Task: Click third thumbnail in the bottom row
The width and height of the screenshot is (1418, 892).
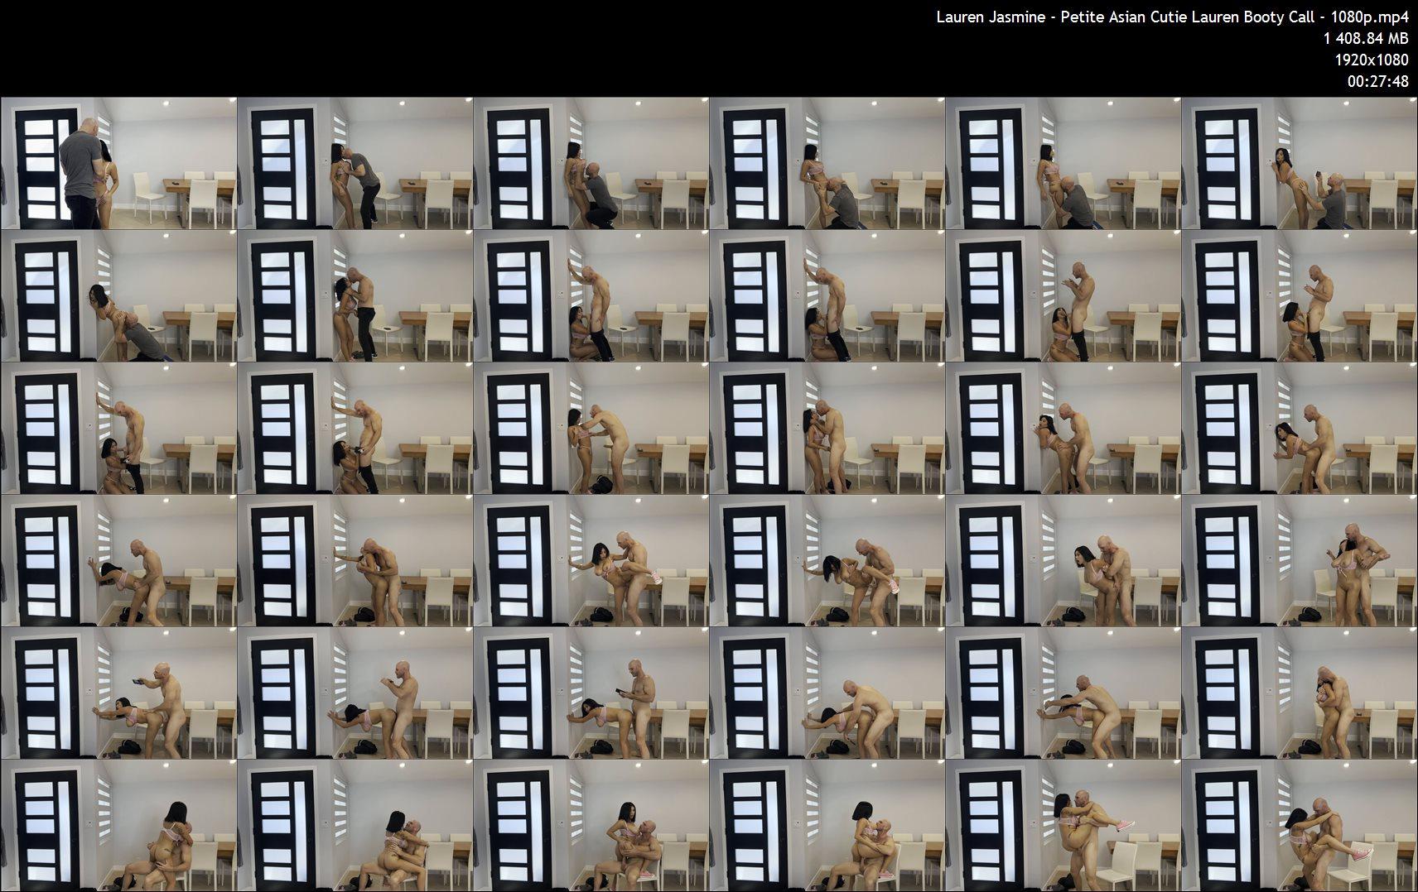Action: 591,825
